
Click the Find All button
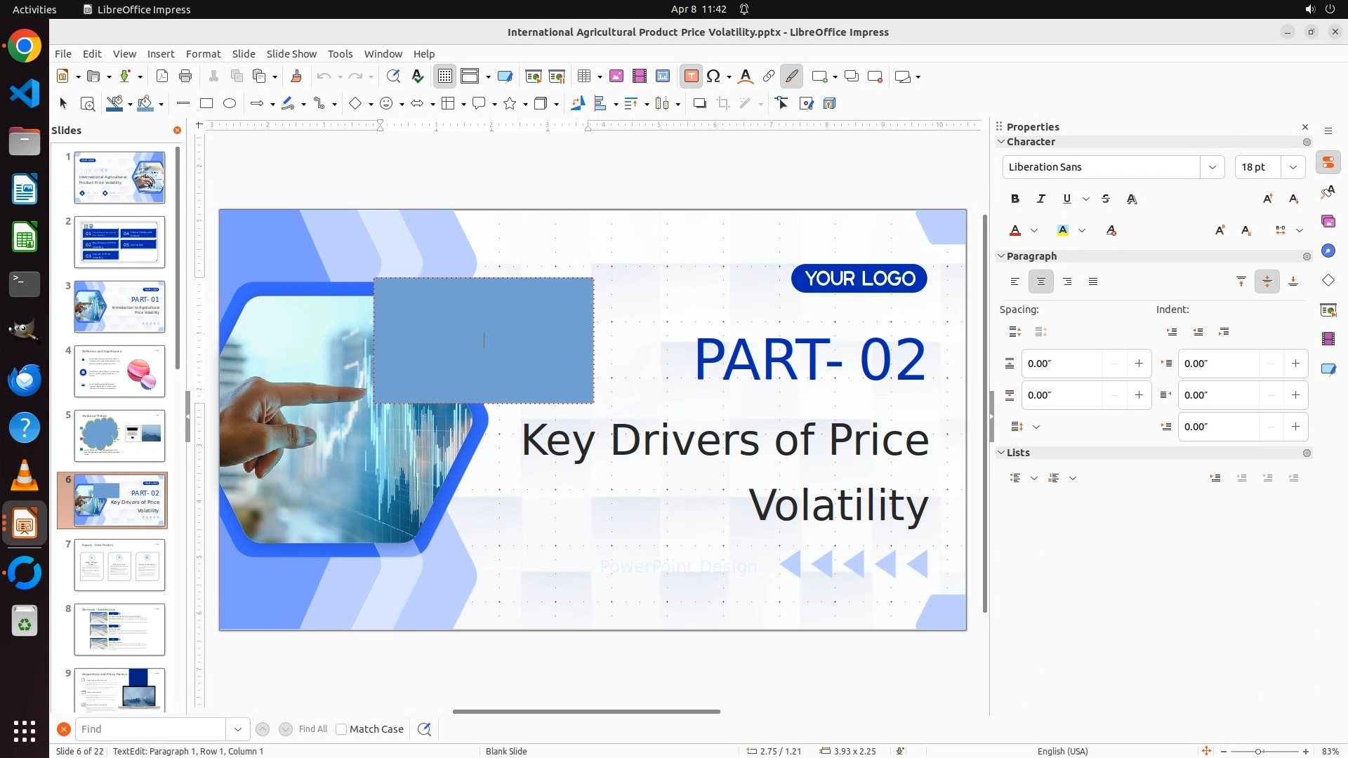312,729
